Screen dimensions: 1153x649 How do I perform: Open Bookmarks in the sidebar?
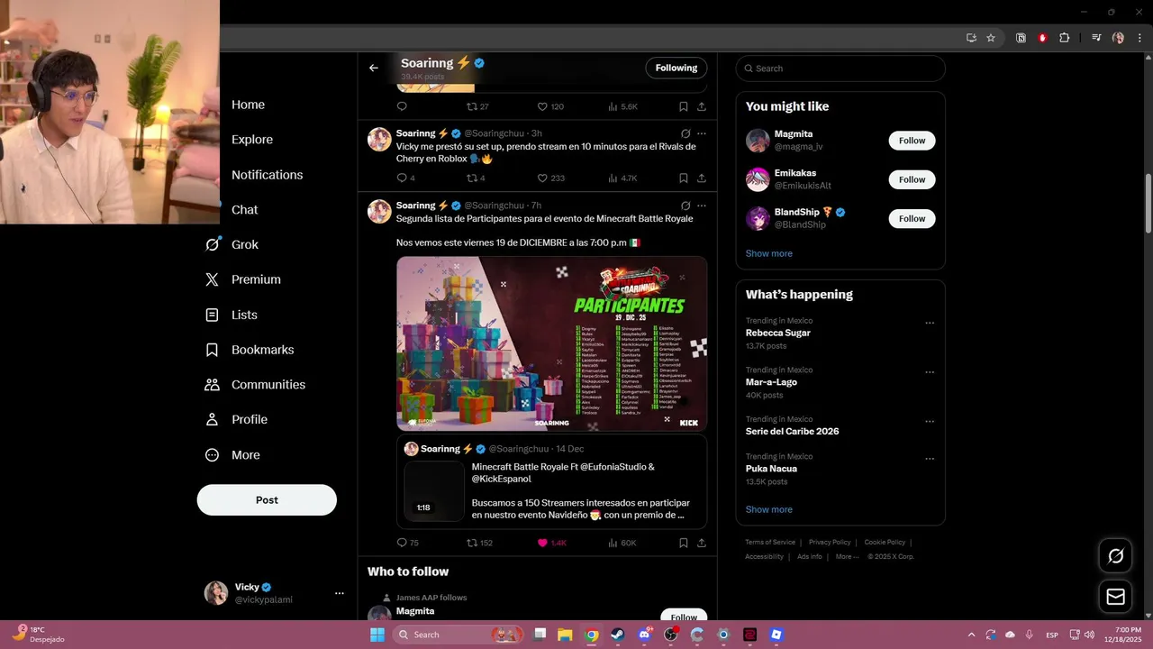(250, 350)
